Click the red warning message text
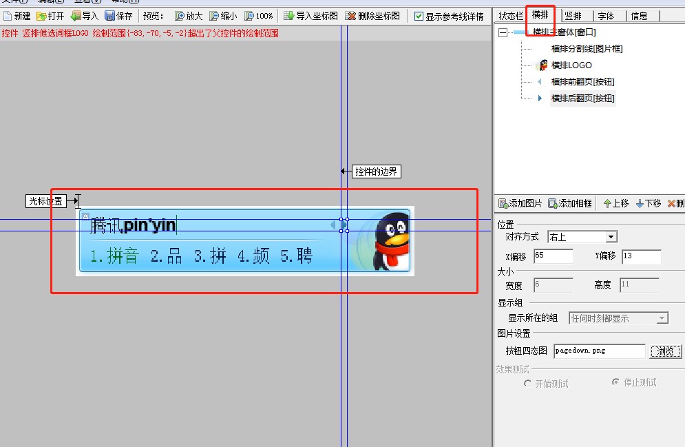 [x=140, y=33]
